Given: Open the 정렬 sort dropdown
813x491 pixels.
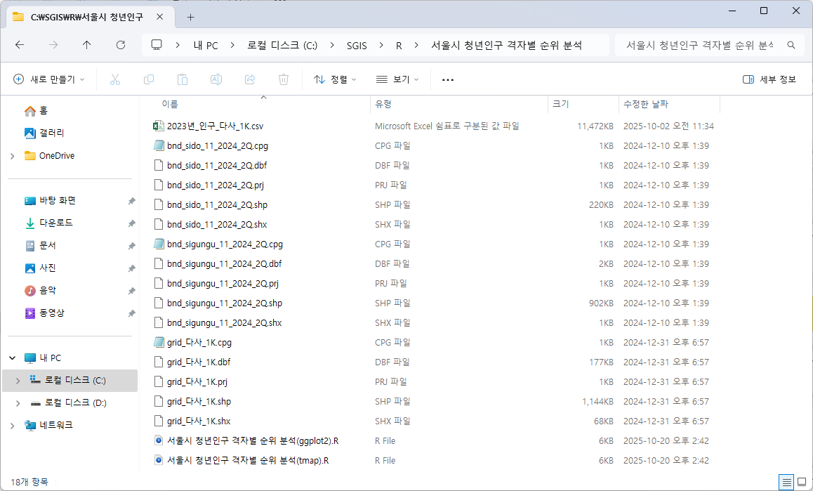Looking at the screenshot, I should point(335,79).
